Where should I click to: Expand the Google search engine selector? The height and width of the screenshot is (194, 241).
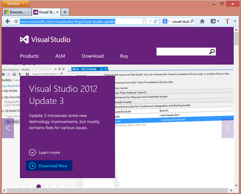pos(166,21)
